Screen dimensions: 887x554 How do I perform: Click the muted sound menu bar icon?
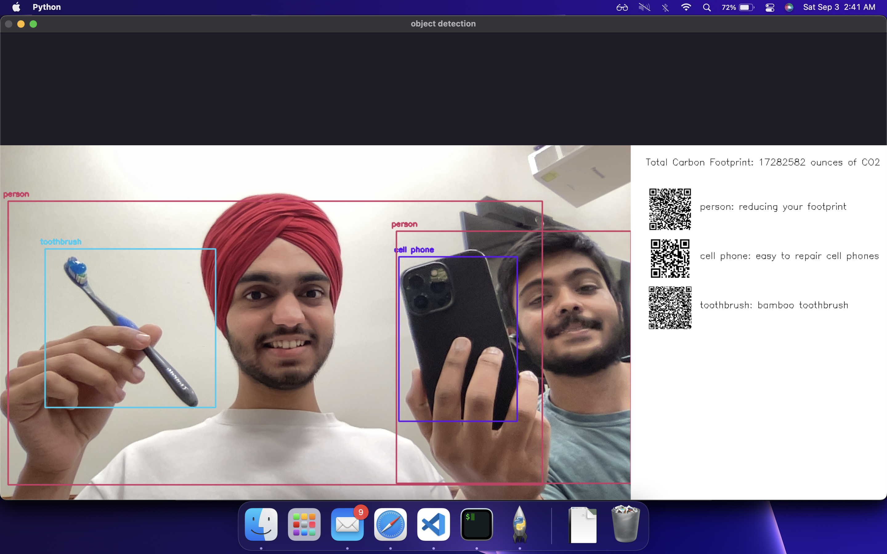point(644,7)
